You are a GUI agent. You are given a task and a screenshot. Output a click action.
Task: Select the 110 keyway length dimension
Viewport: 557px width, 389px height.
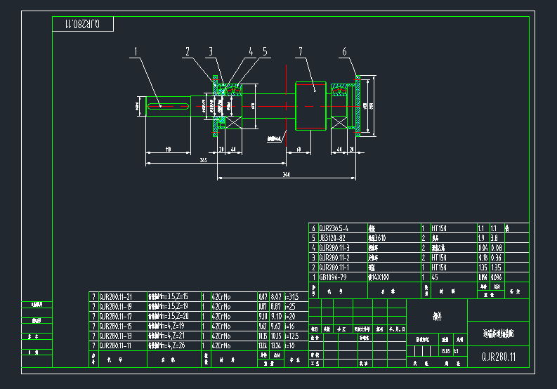point(169,150)
